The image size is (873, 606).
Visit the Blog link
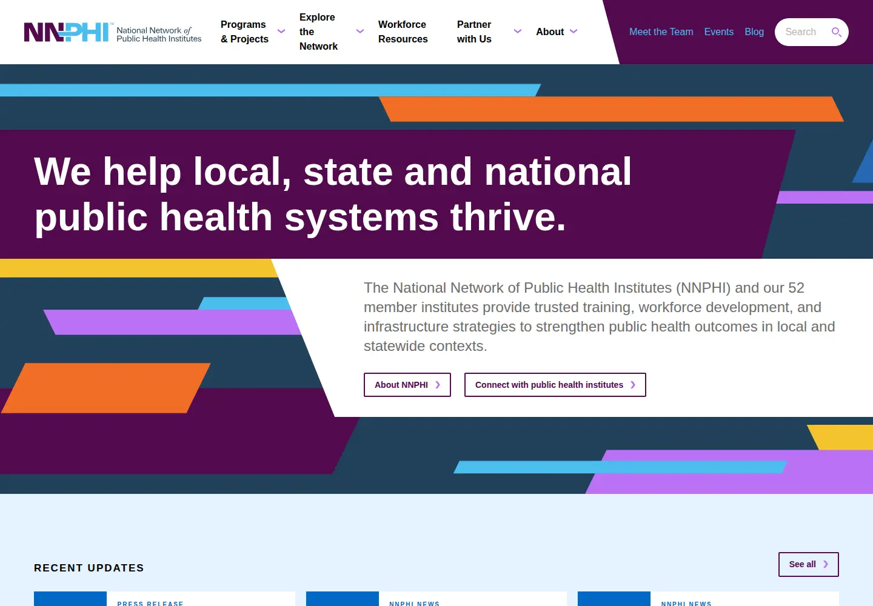coord(754,32)
